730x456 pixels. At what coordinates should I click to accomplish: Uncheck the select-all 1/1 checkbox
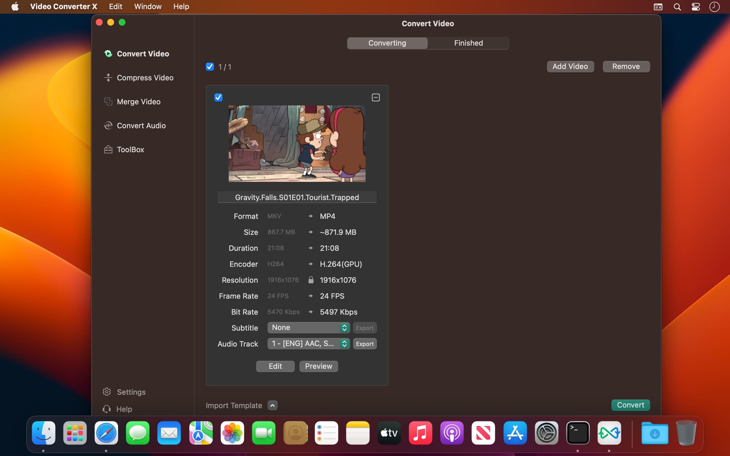click(x=210, y=66)
